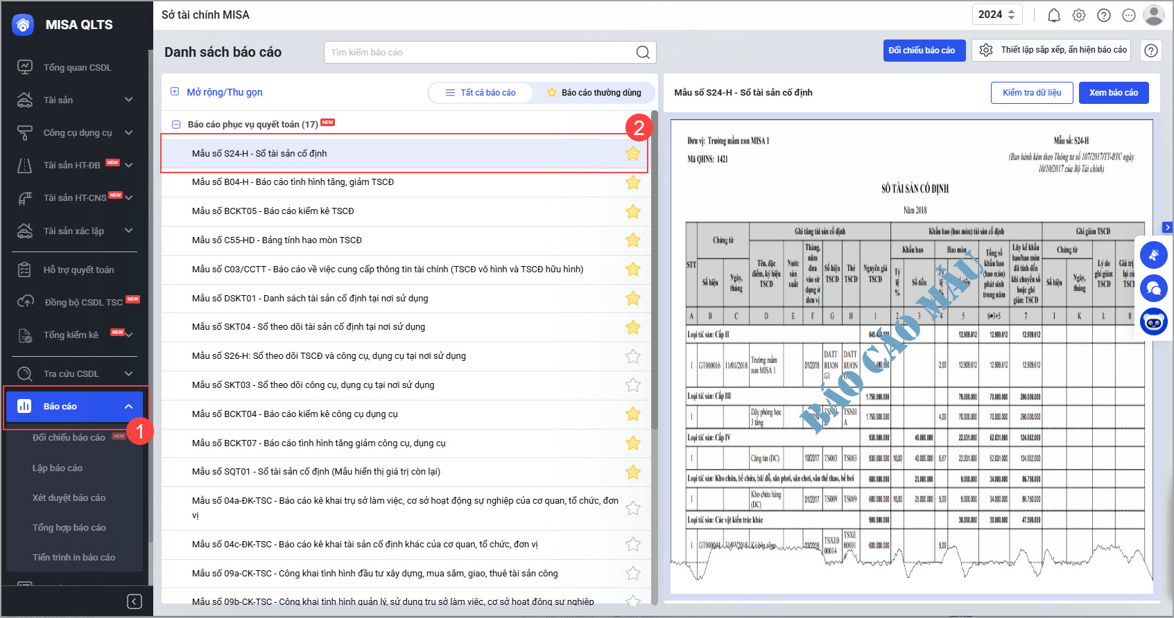Switch to Báo cáo thường dùng tab
1174x618 pixels.
[x=594, y=93]
